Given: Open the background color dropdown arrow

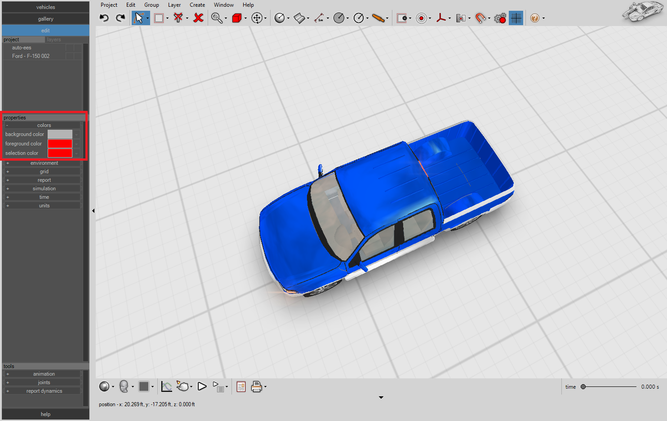Looking at the screenshot, I should (x=77, y=134).
